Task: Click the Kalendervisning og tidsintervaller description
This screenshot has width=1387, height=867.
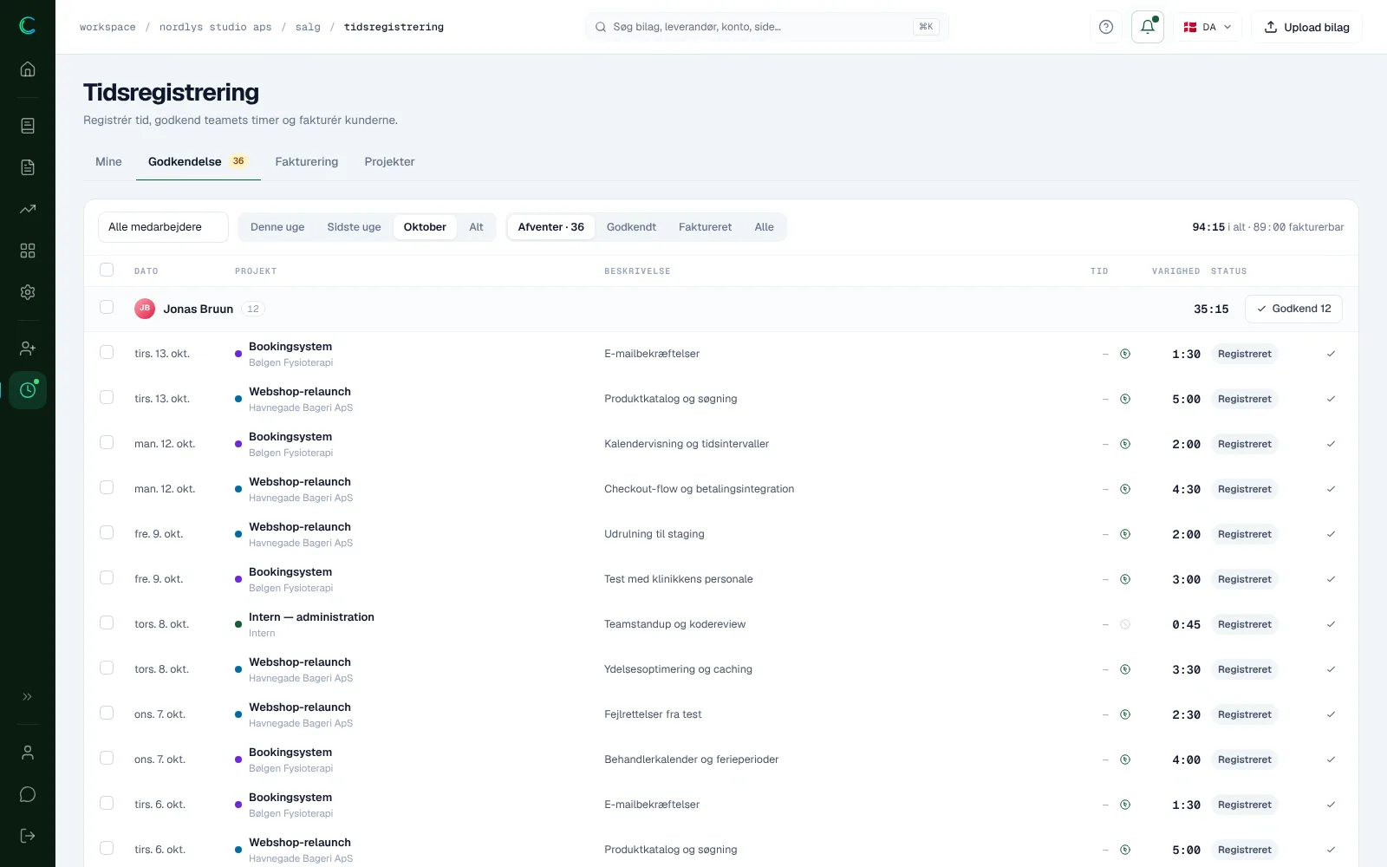Action: [687, 444]
